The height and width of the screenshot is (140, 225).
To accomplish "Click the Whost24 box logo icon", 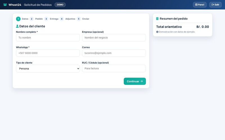I will coord(5,5).
